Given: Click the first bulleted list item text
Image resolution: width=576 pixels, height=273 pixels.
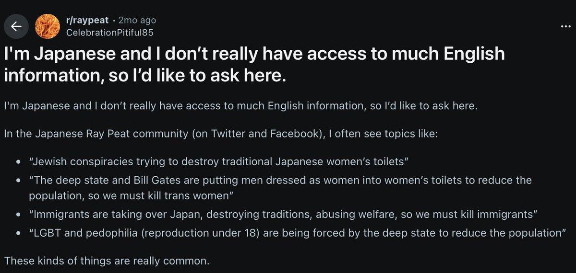Looking at the screenshot, I should coord(218,161).
